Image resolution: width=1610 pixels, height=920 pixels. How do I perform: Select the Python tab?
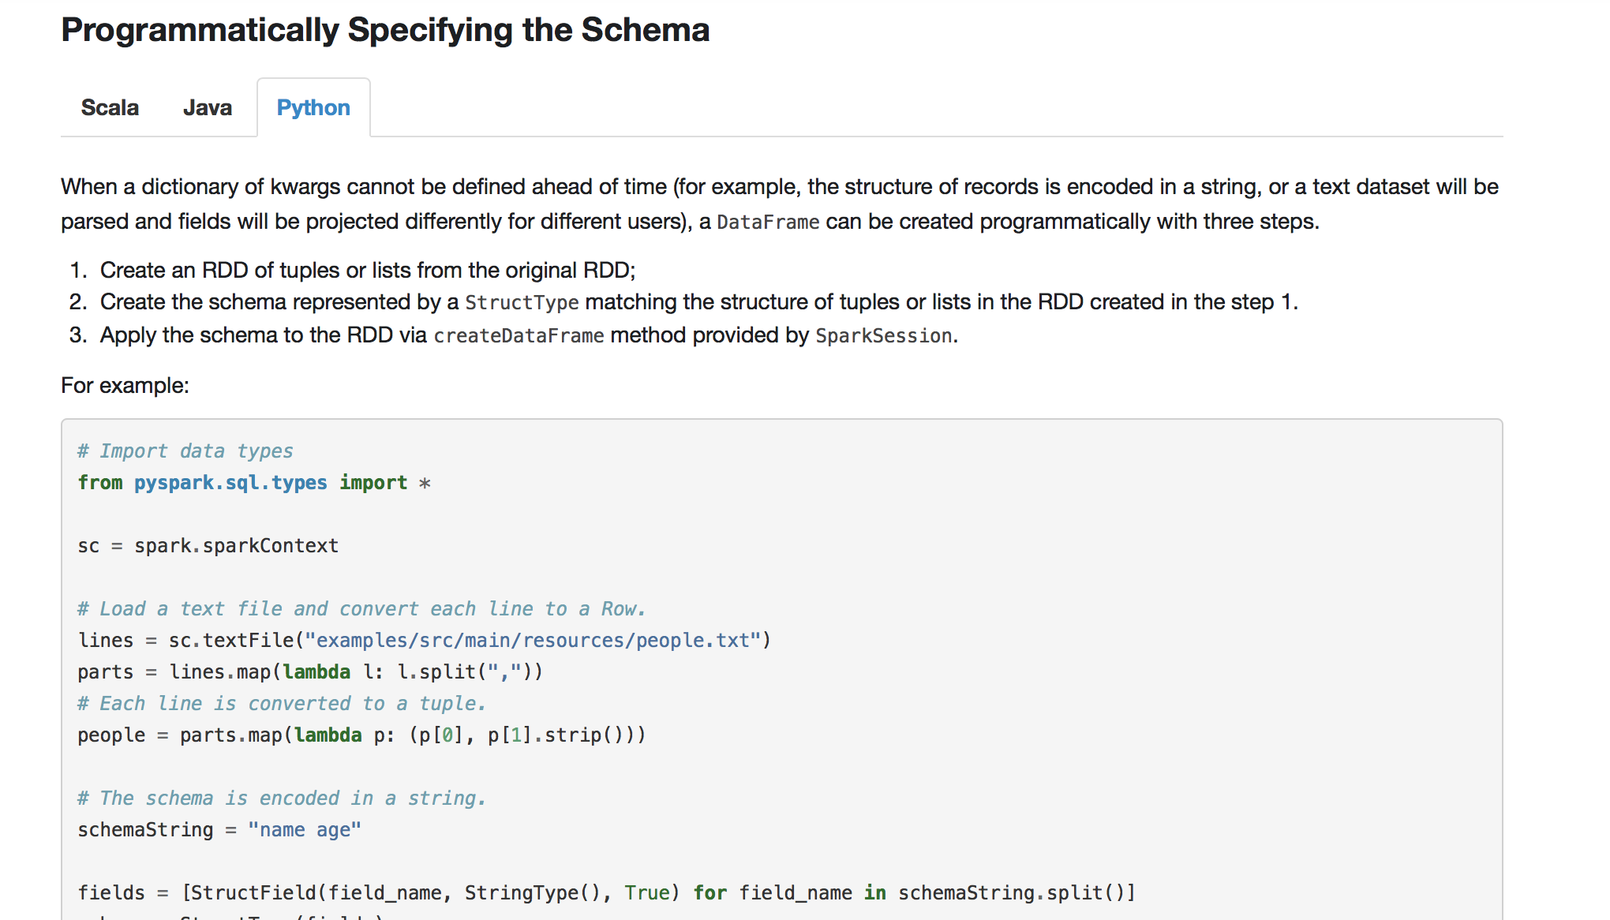tap(313, 107)
